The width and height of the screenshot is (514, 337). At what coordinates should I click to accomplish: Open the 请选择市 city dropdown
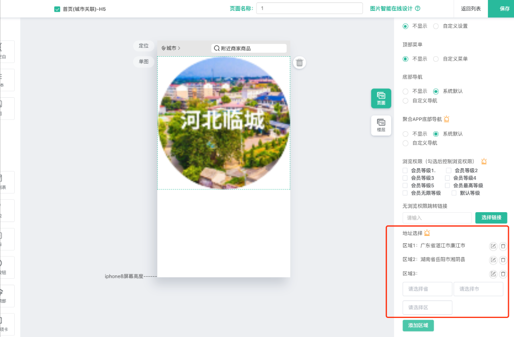tap(478, 289)
